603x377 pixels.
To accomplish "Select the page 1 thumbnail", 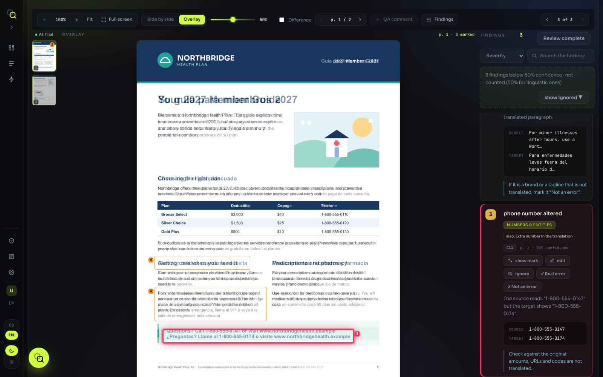I will click(x=44, y=56).
